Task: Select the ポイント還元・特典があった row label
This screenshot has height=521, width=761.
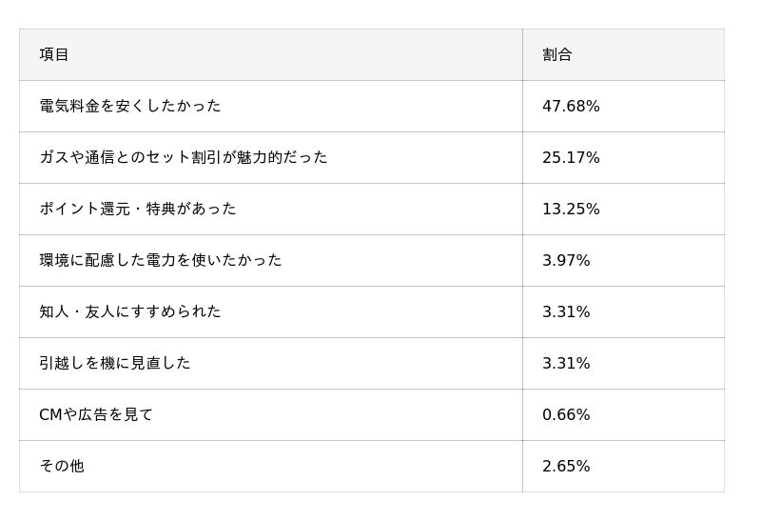Action: coord(137,209)
